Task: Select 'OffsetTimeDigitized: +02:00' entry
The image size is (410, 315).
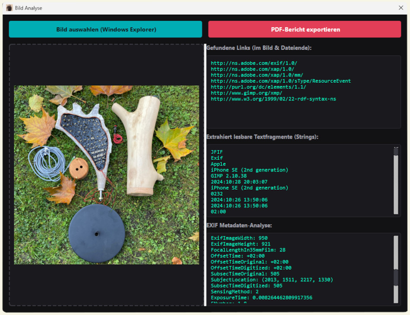Action: tap(251, 268)
